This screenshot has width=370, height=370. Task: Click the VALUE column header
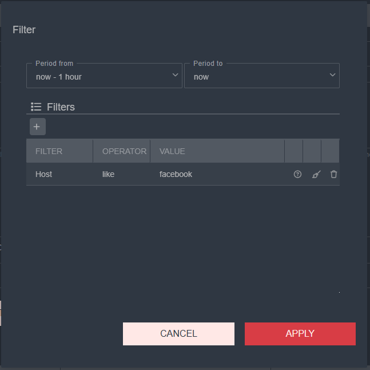(x=172, y=151)
